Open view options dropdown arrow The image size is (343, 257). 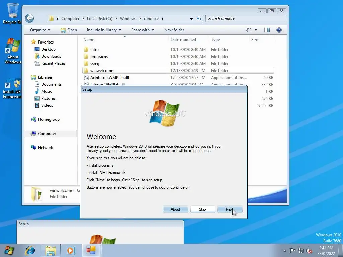coord(256,30)
